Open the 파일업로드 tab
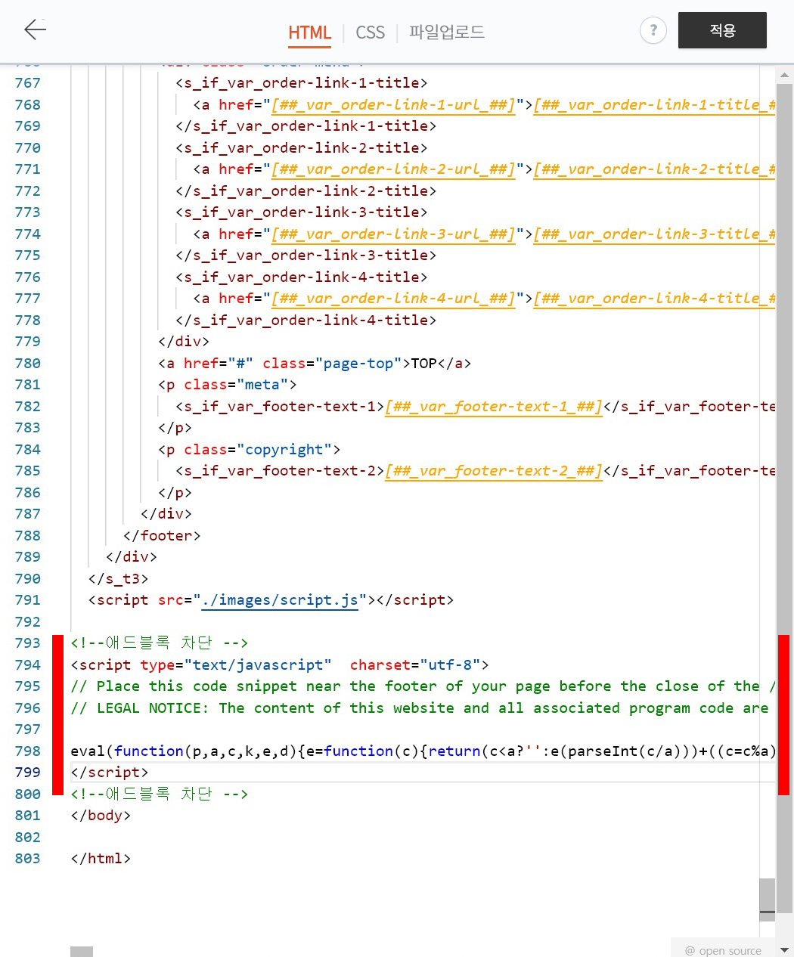Screen dimensions: 794x957 pyautogui.click(x=447, y=32)
